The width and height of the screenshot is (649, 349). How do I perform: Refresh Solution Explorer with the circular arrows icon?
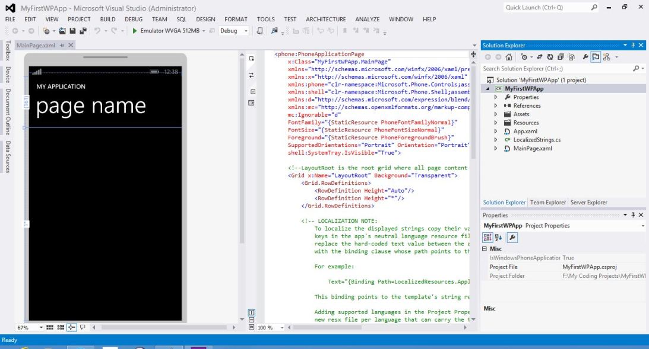(x=550, y=57)
